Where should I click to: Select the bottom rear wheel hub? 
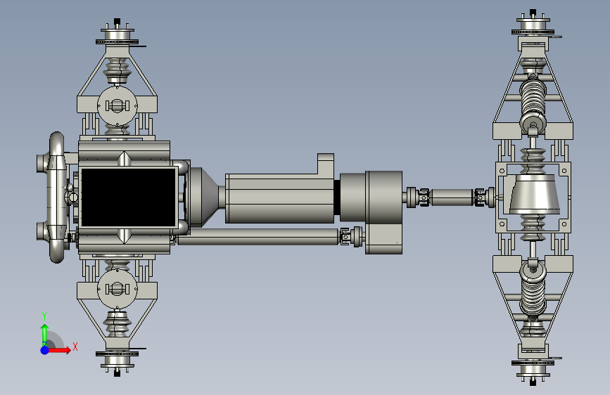tap(533, 370)
